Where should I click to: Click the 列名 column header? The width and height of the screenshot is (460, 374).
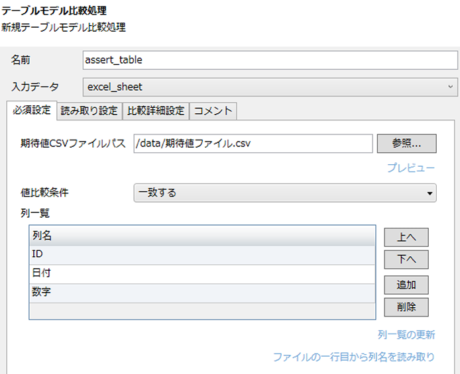point(201,236)
